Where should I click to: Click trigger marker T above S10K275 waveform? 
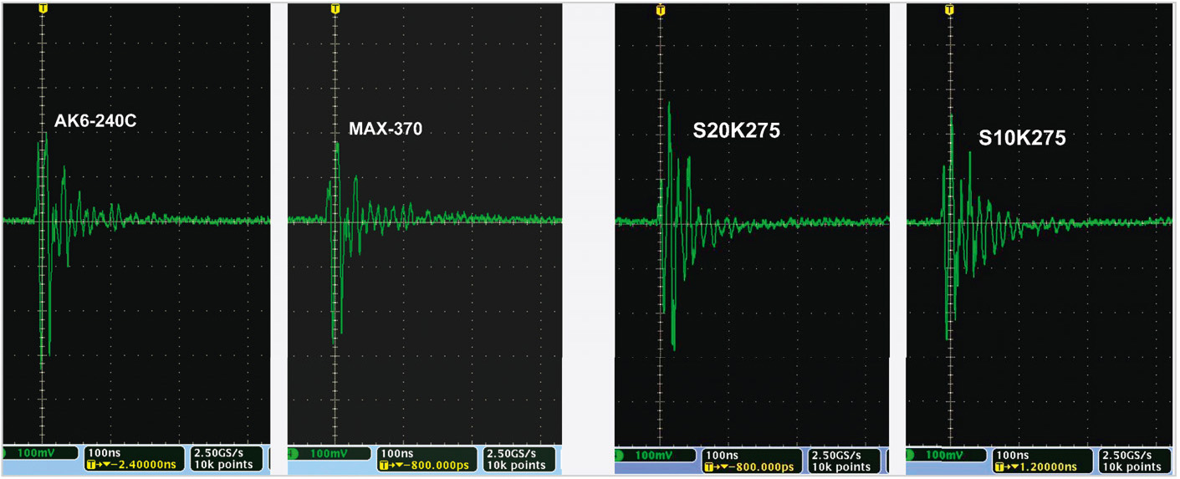point(951,10)
